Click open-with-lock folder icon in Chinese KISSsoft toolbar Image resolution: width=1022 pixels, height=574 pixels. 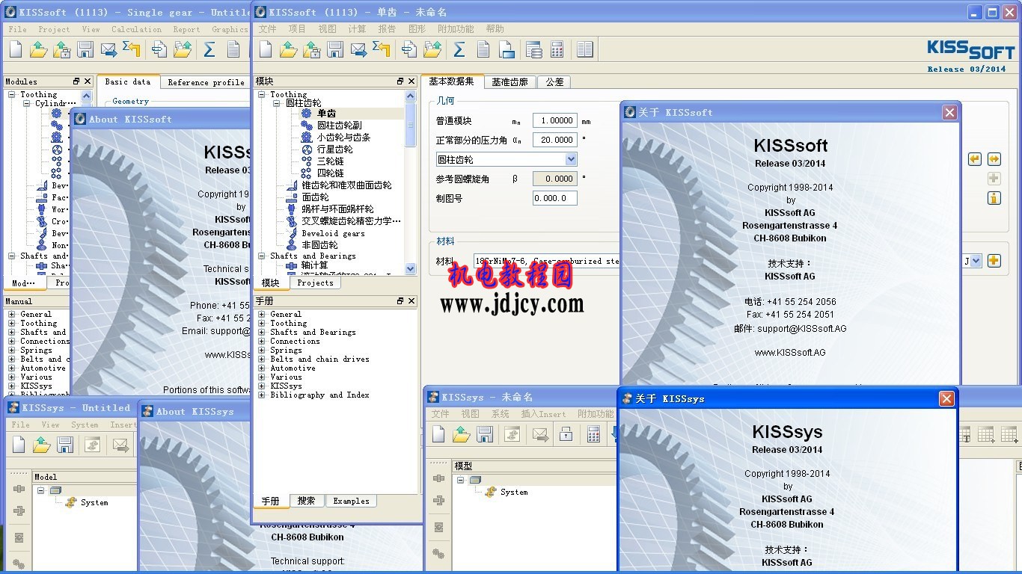tap(312, 50)
